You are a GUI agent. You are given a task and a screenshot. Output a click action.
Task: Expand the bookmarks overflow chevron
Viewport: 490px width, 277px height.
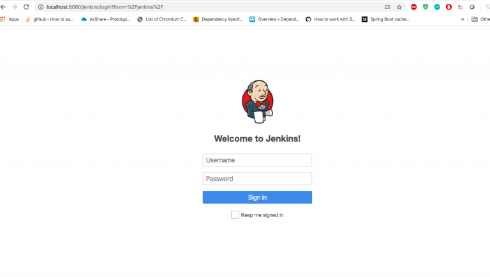[463, 19]
